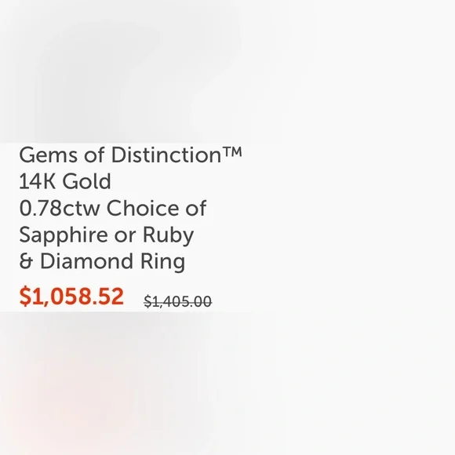The width and height of the screenshot is (455, 455).
Task: Click the crossed-out price $1,405.00
Action: click(178, 301)
